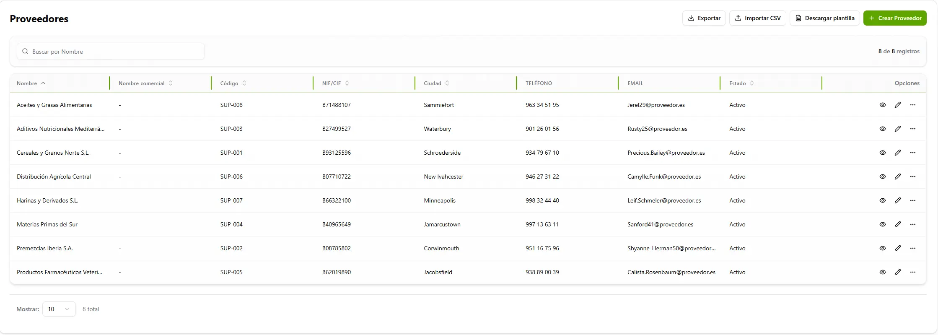View Distribución Agrícola Central with eye icon
The width and height of the screenshot is (938, 335).
click(x=882, y=177)
